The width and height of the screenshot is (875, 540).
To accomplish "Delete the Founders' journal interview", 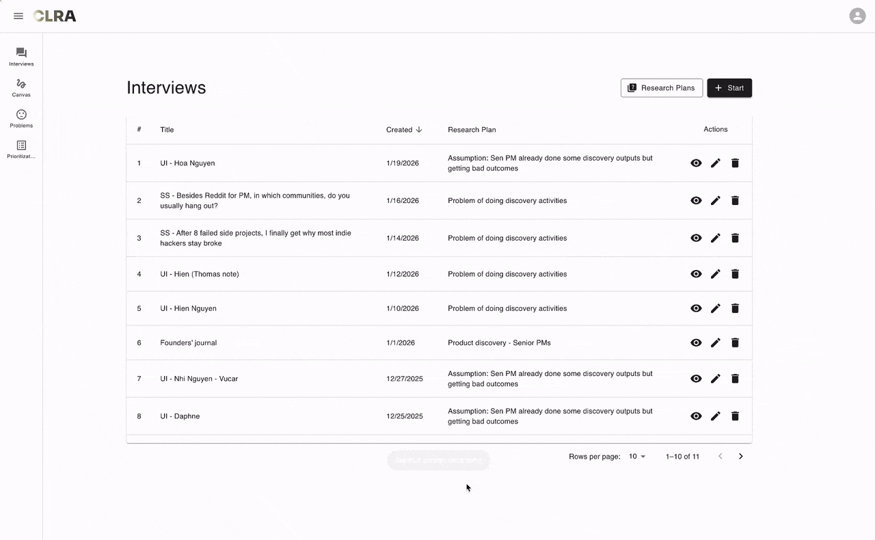I will click(x=735, y=343).
